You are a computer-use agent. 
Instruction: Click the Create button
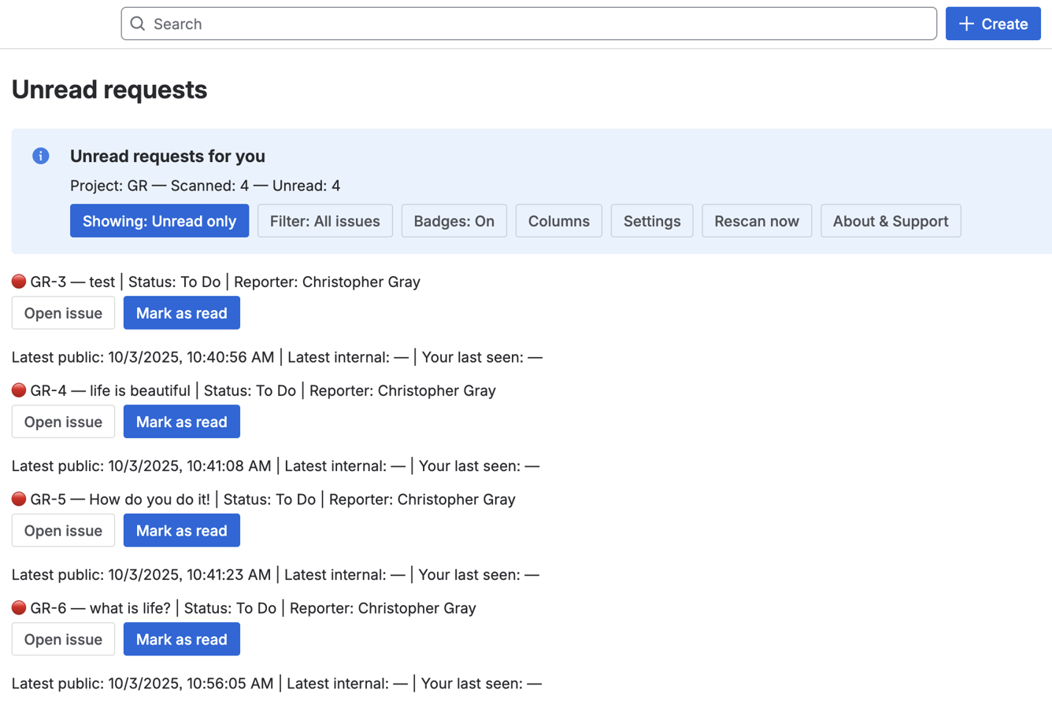coord(992,24)
